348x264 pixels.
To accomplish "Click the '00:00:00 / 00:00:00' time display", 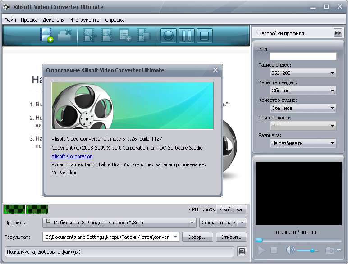I will click(x=298, y=232).
